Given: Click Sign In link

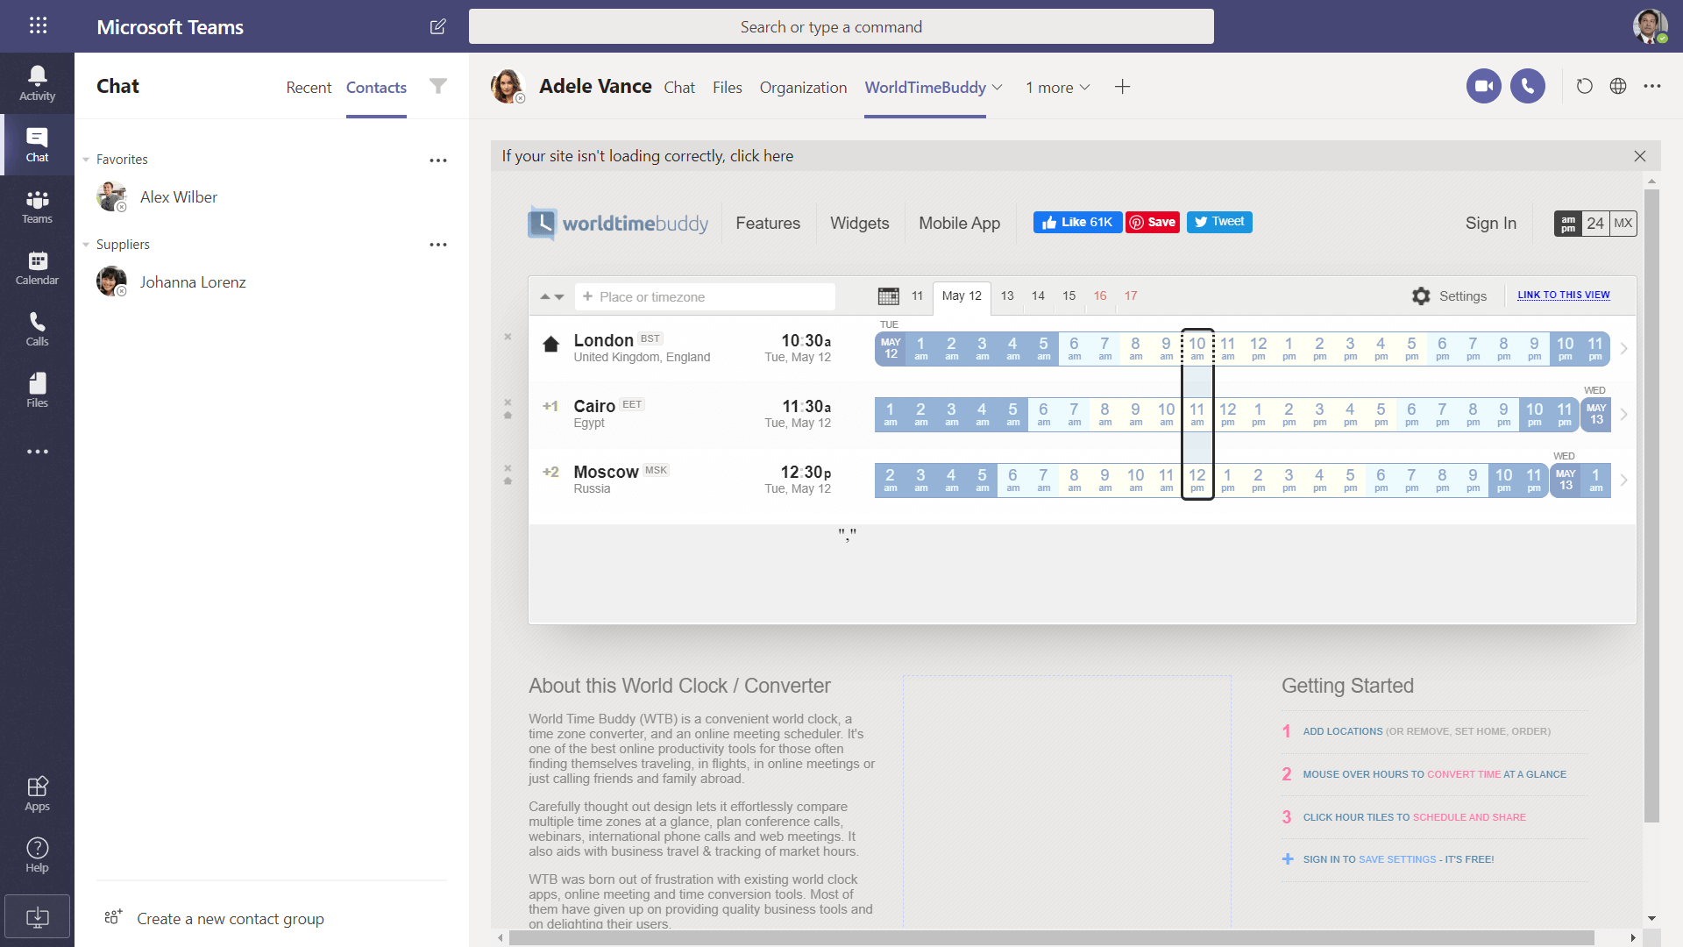Looking at the screenshot, I should [x=1491, y=224].
